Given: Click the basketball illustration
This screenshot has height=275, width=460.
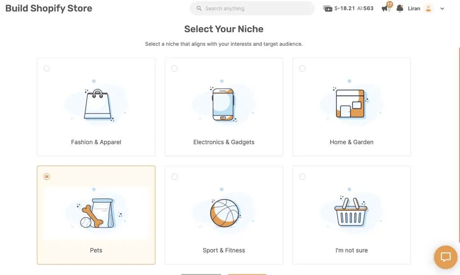Looking at the screenshot, I should [223, 213].
